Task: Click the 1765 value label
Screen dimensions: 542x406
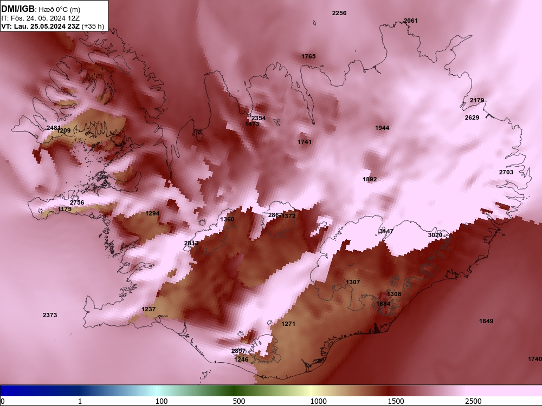Action: click(x=308, y=56)
